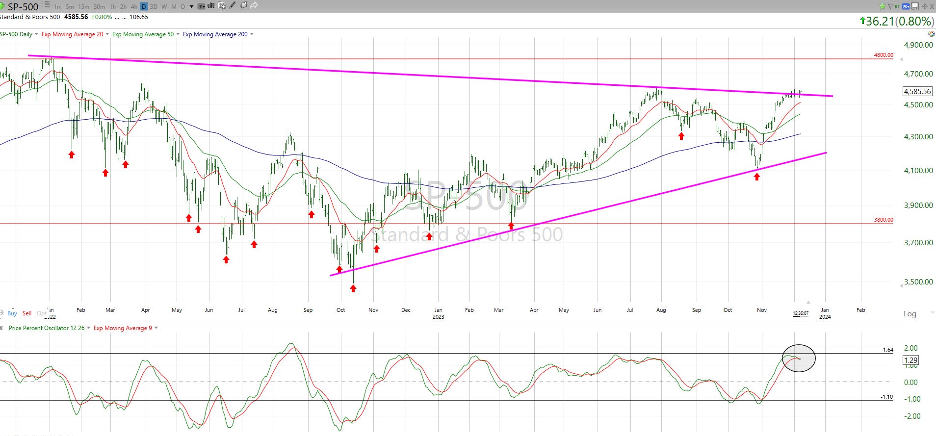936x436 pixels.
Task: Click the green plus icon beside SP-500
Action: tap(2, 6)
